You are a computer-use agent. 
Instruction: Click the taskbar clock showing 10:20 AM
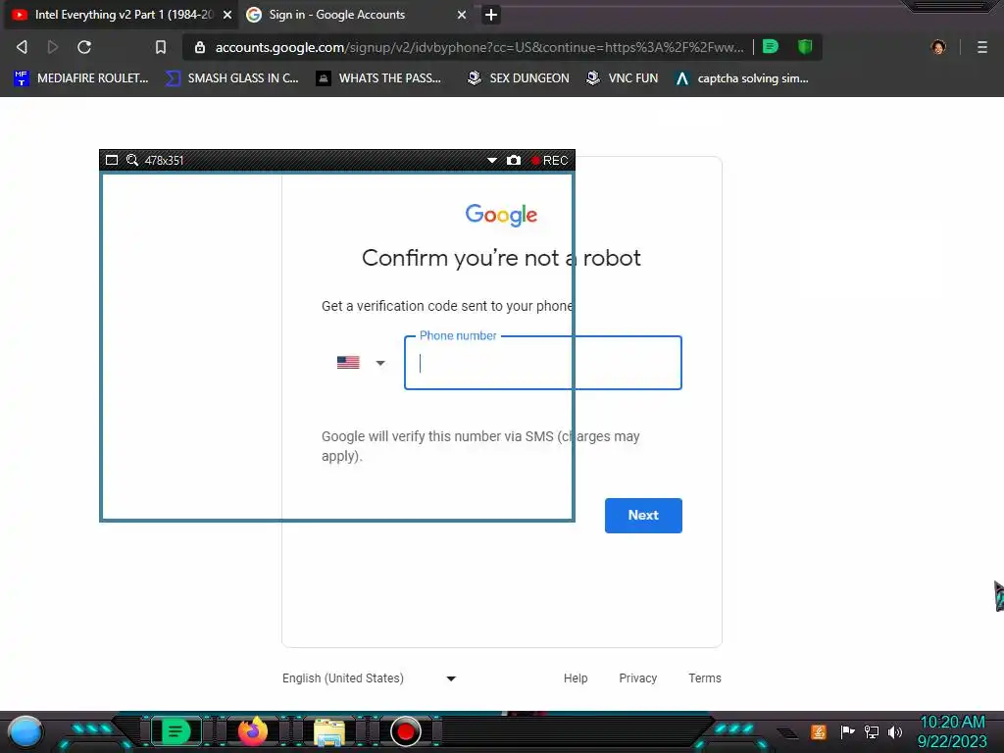[x=952, y=731]
